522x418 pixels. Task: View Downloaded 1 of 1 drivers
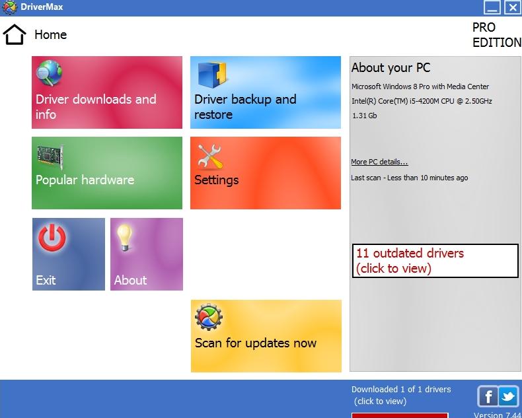(x=401, y=396)
